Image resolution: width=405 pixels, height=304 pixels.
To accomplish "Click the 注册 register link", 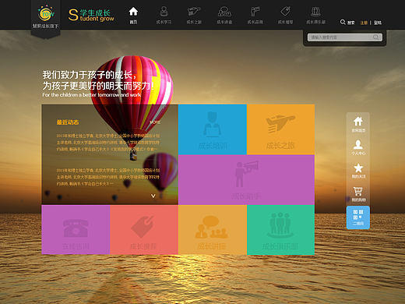I will [364, 23].
